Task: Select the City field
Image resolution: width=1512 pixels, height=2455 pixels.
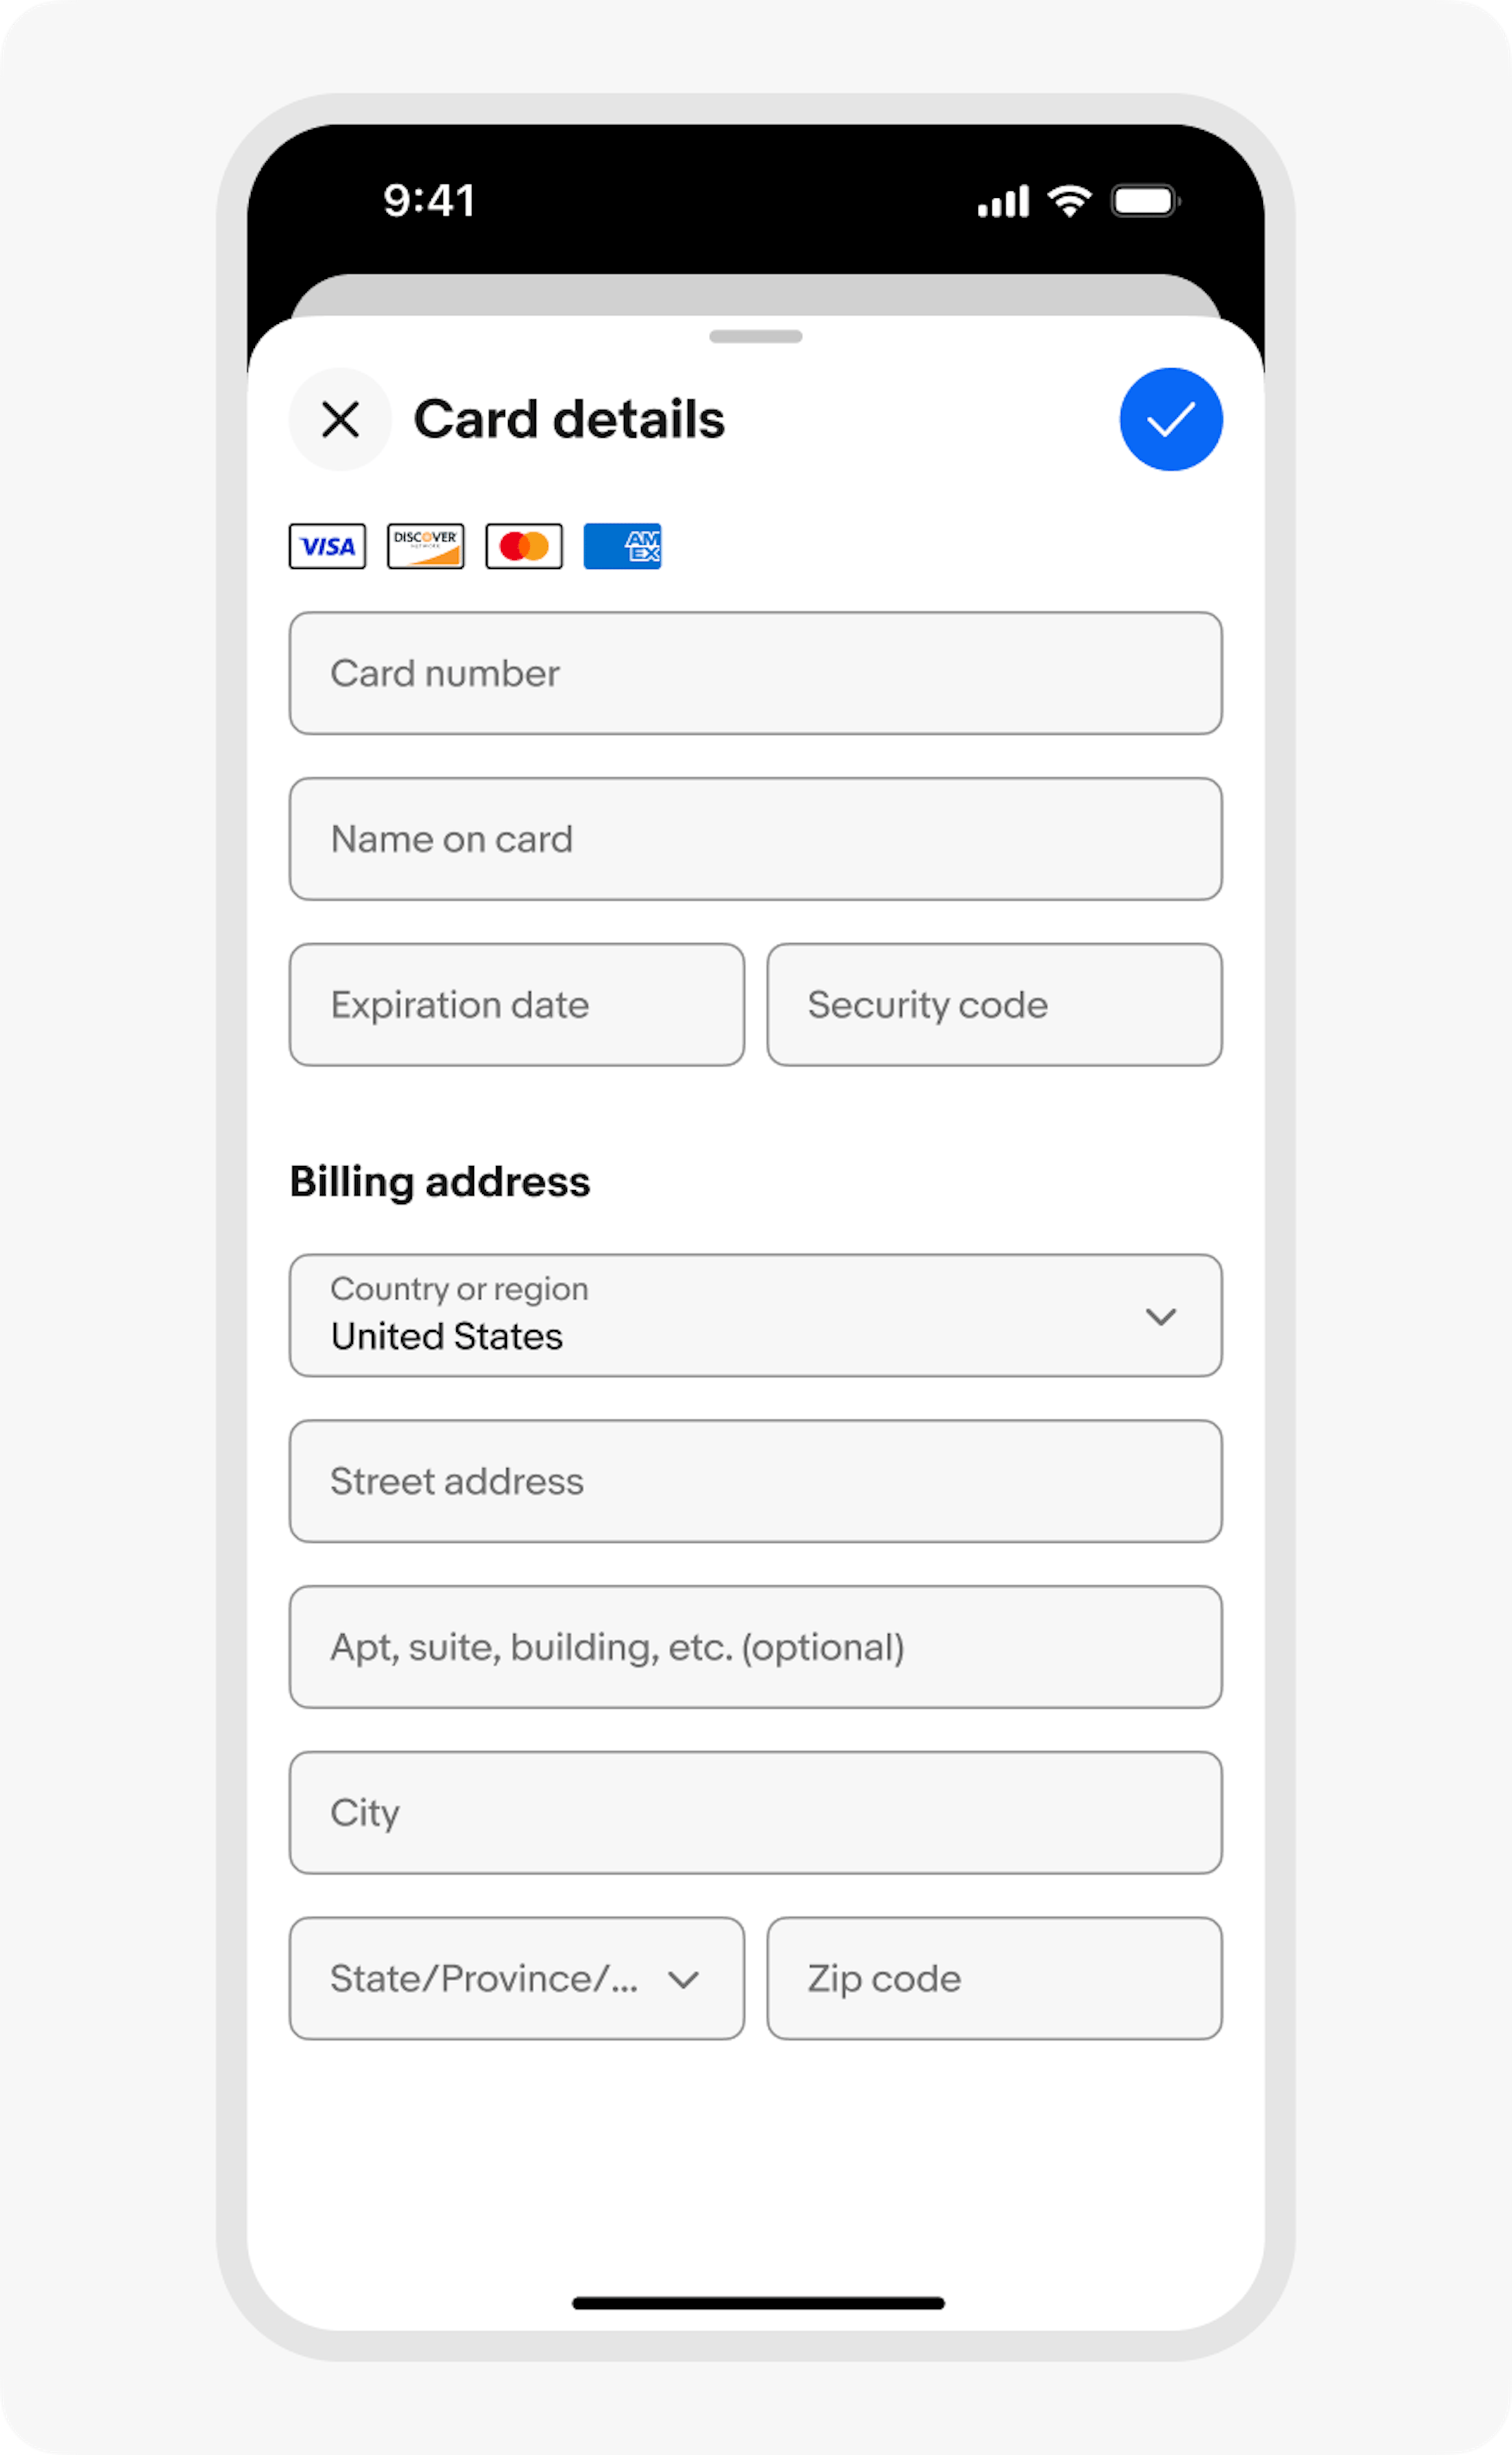Action: point(755,1812)
